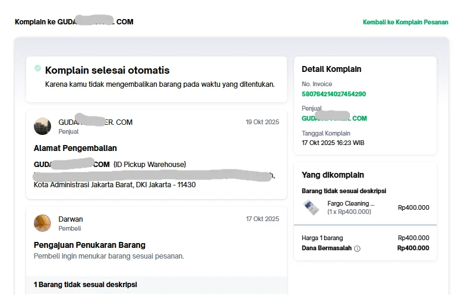Image resolution: width=458 pixels, height=296 pixels.
Task: Click the Fargo Cleaning product name
Action: (x=350, y=203)
